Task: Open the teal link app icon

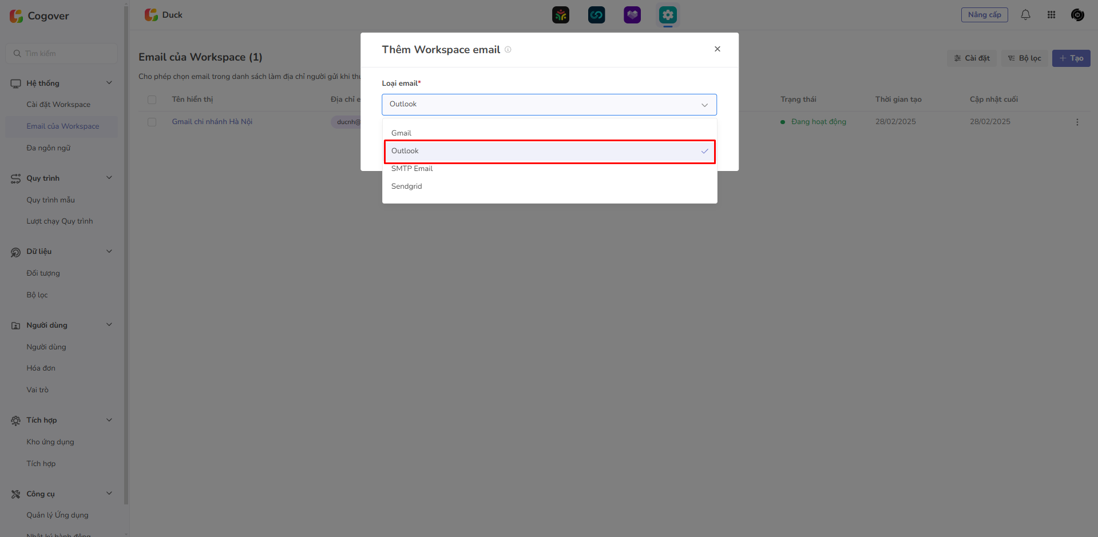Action: pos(596,15)
